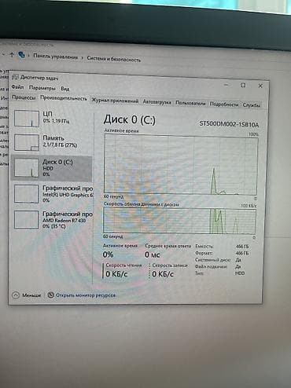Open the Вид menu
This screenshot has height=388, width=291.
(65, 89)
